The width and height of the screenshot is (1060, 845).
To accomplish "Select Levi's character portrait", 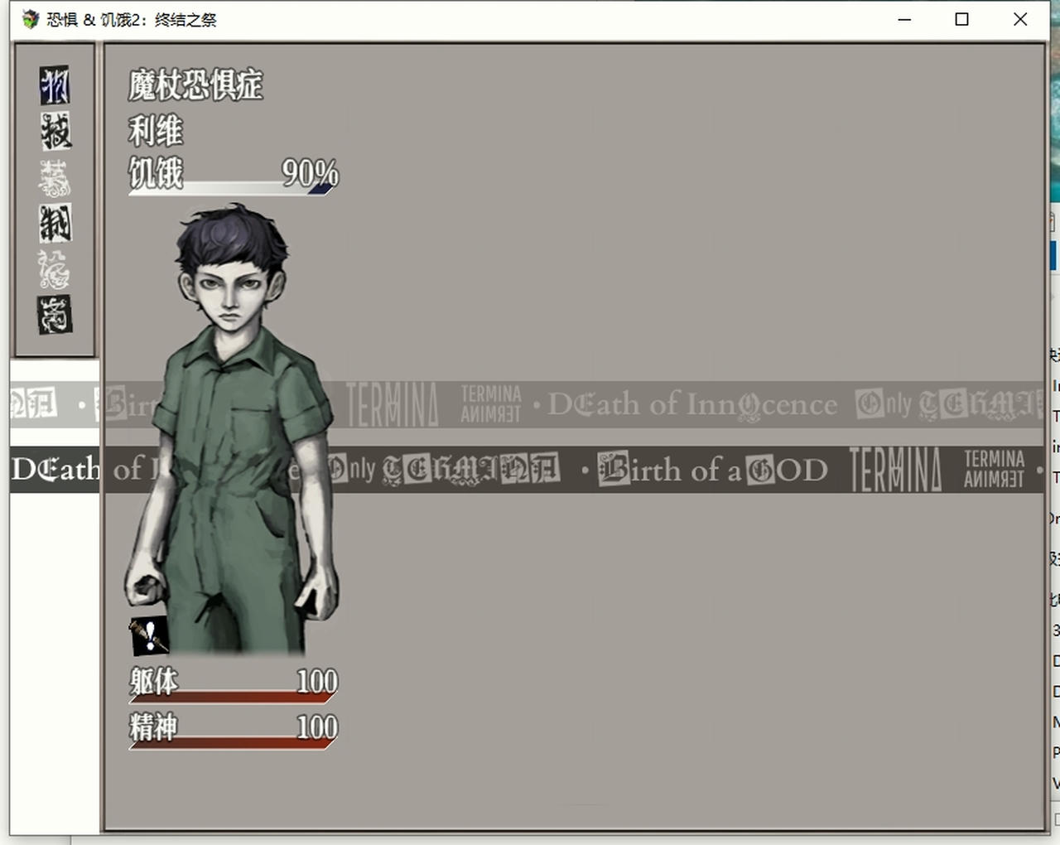I will pyautogui.click(x=232, y=429).
